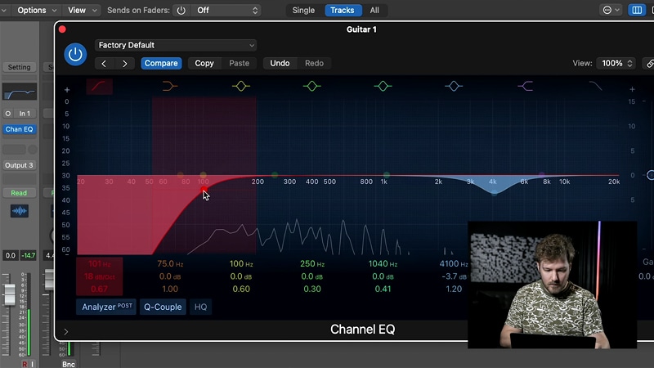Image resolution: width=654 pixels, height=368 pixels.
Task: Click the 4100 Hz band frequency value
Action: pyautogui.click(x=454, y=263)
